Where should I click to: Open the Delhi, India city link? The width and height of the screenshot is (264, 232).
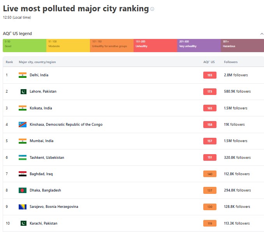point(39,75)
